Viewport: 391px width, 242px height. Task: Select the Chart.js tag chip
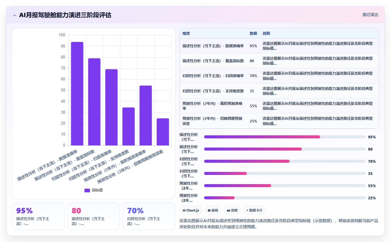click(191, 210)
